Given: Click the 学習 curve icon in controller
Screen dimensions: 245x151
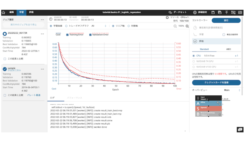Looking at the screenshot, I should 195,34.
